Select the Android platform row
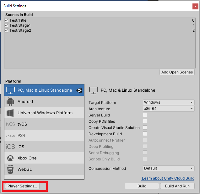Image resolution: width=200 pixels, height=194 pixels. click(44, 101)
